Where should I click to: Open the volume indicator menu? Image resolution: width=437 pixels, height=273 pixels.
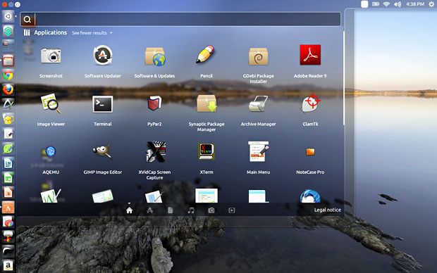click(x=398, y=4)
